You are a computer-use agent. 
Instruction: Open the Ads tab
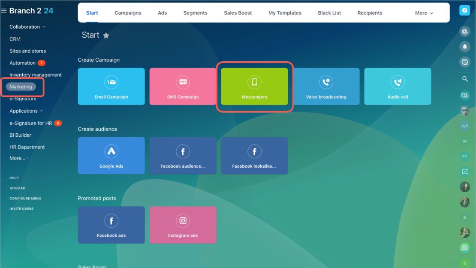[163, 13]
